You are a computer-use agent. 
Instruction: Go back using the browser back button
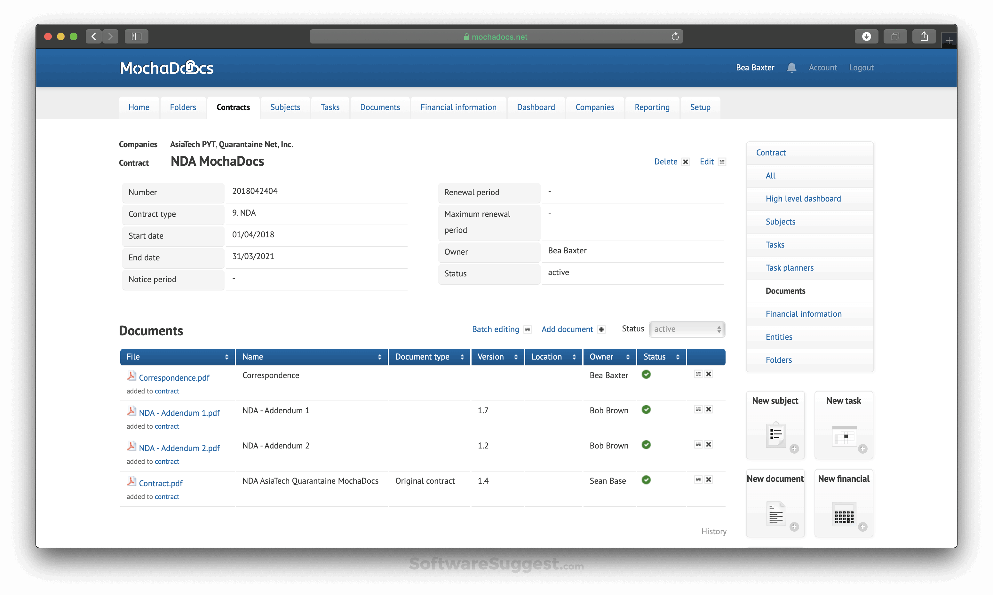click(94, 36)
